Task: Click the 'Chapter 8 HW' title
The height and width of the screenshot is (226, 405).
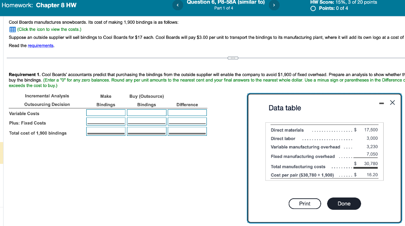Action: tap(56, 5)
